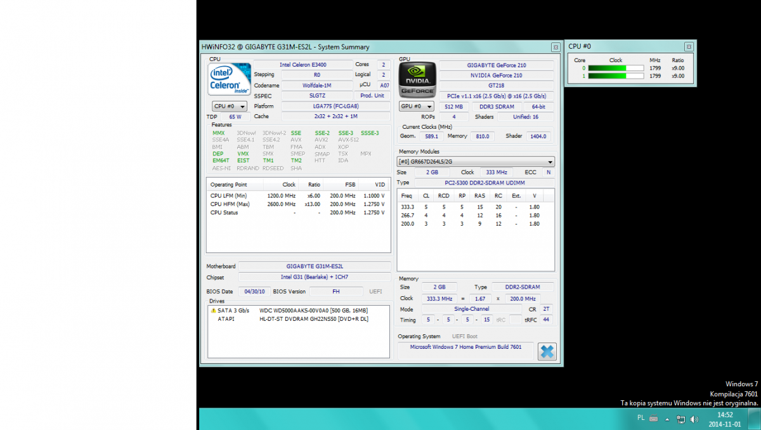Open the GPU #0 selector dropdown
Image resolution: width=761 pixels, height=430 pixels.
pos(416,107)
